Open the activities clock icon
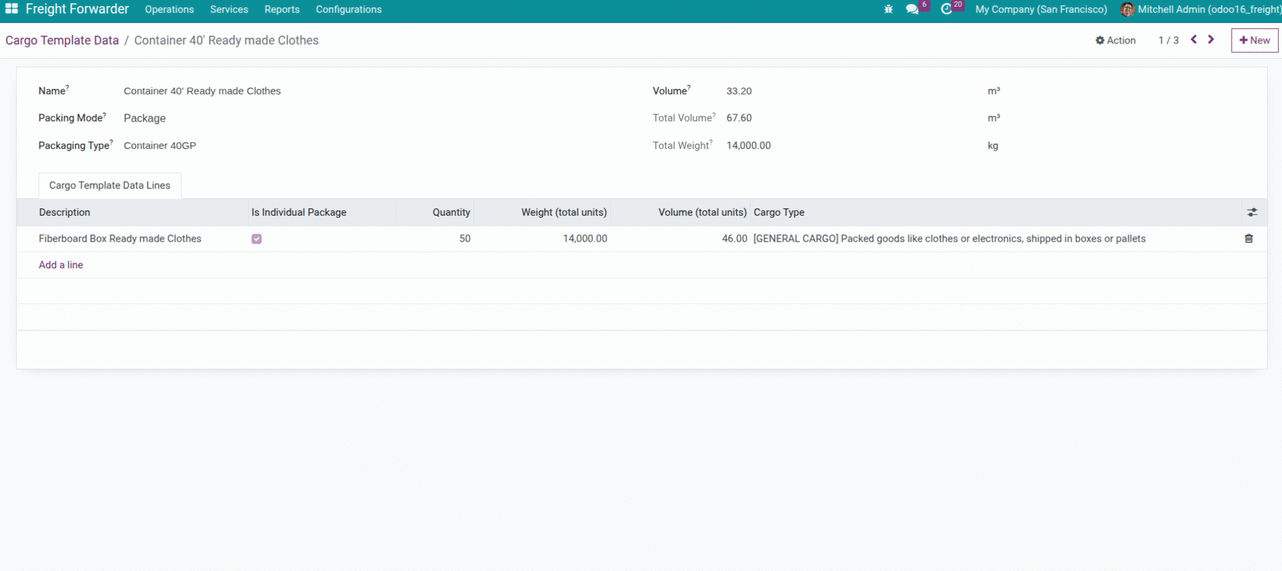The image size is (1282, 571). tap(946, 9)
